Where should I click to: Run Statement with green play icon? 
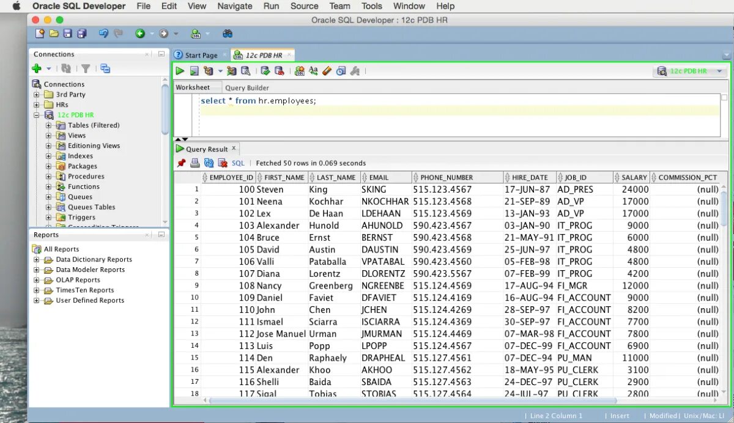click(x=180, y=71)
